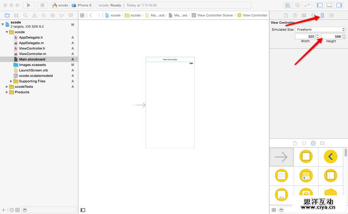Switch to the Object library tab
The width and height of the screenshot is (348, 214).
(313, 143)
